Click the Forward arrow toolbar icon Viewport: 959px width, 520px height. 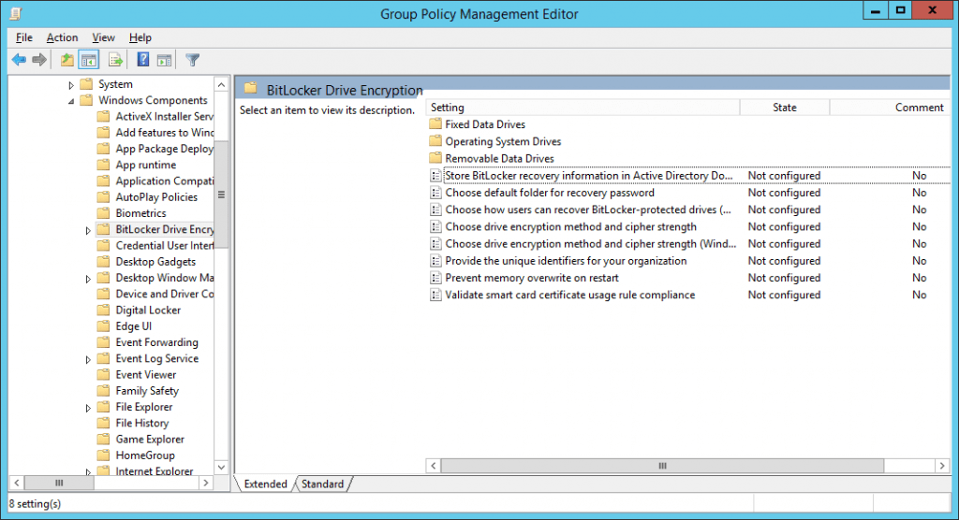pyautogui.click(x=39, y=59)
